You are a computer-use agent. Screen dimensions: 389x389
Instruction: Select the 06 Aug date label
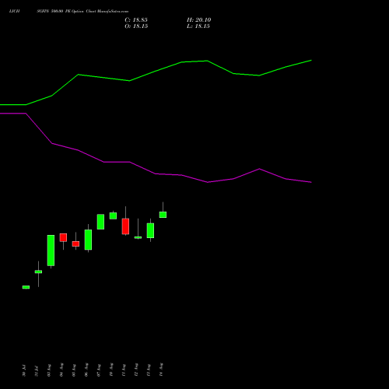click(86, 370)
